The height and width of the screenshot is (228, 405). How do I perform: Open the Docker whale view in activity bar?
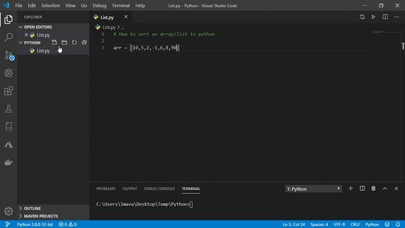point(8,162)
